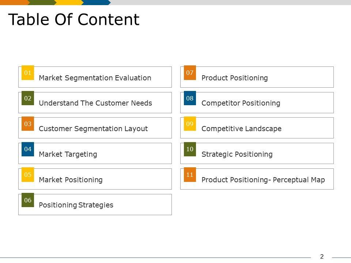Select the Positioning Strategies item

pyautogui.click(x=76, y=205)
